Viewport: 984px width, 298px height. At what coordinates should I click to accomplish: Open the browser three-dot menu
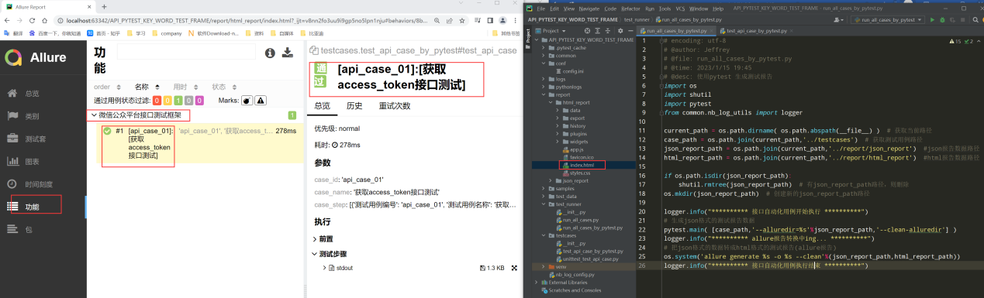[x=516, y=20]
